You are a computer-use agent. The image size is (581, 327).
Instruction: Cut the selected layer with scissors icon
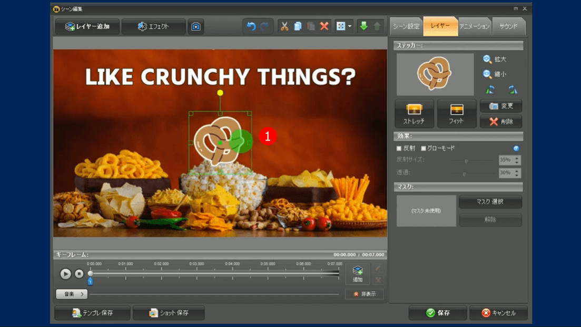tap(284, 26)
